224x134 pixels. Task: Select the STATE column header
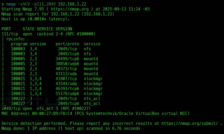(28, 29)
